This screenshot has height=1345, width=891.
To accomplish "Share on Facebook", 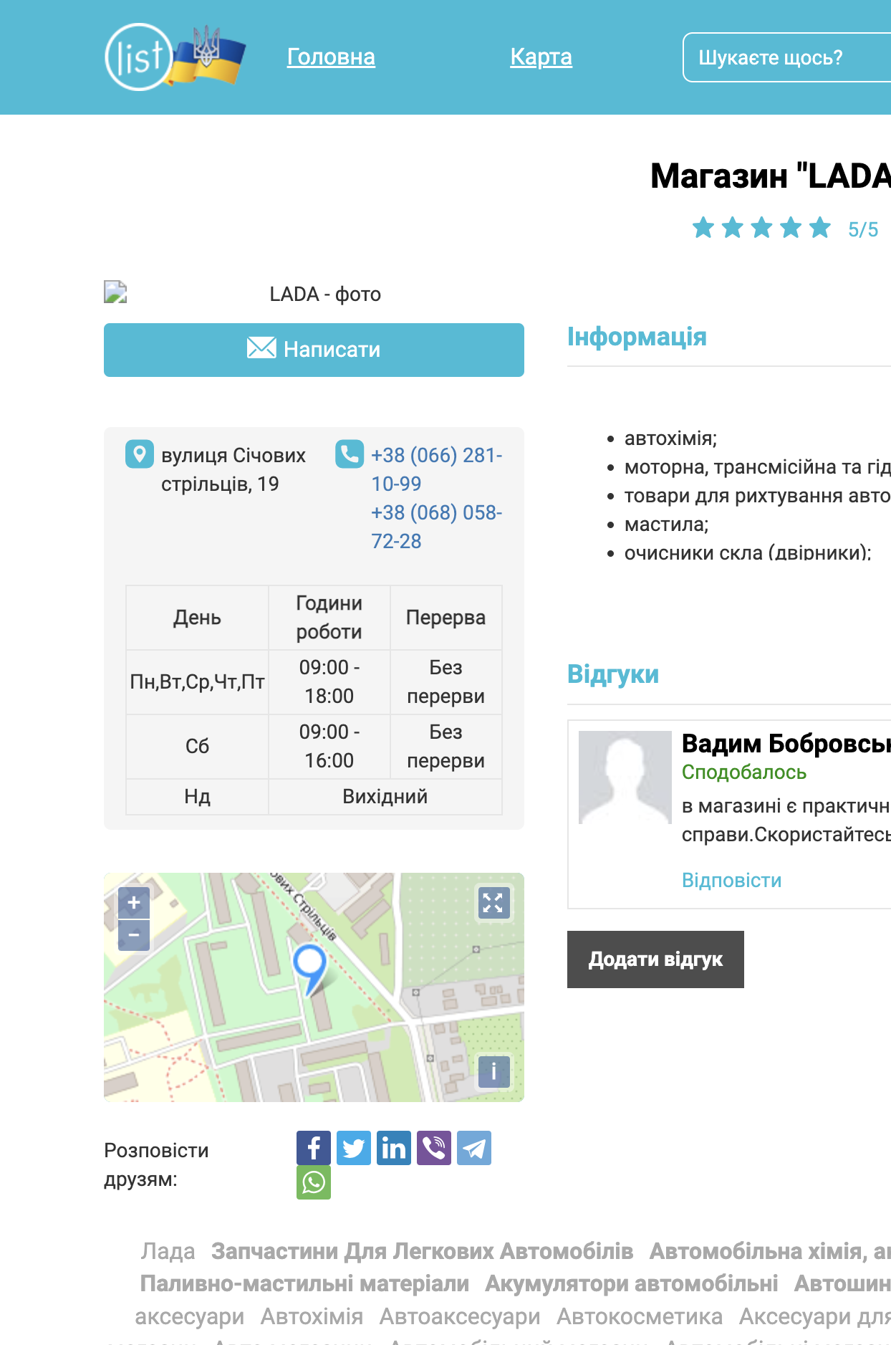I will pyautogui.click(x=314, y=1148).
